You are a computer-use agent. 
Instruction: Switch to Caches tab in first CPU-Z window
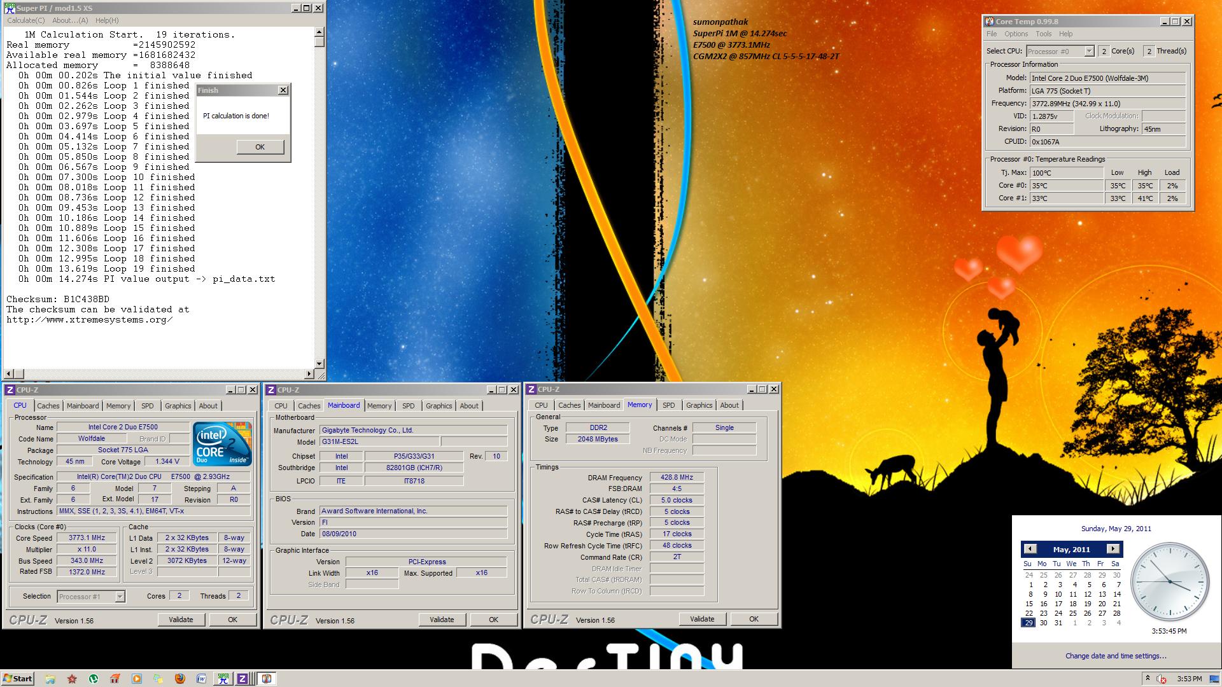(x=48, y=406)
